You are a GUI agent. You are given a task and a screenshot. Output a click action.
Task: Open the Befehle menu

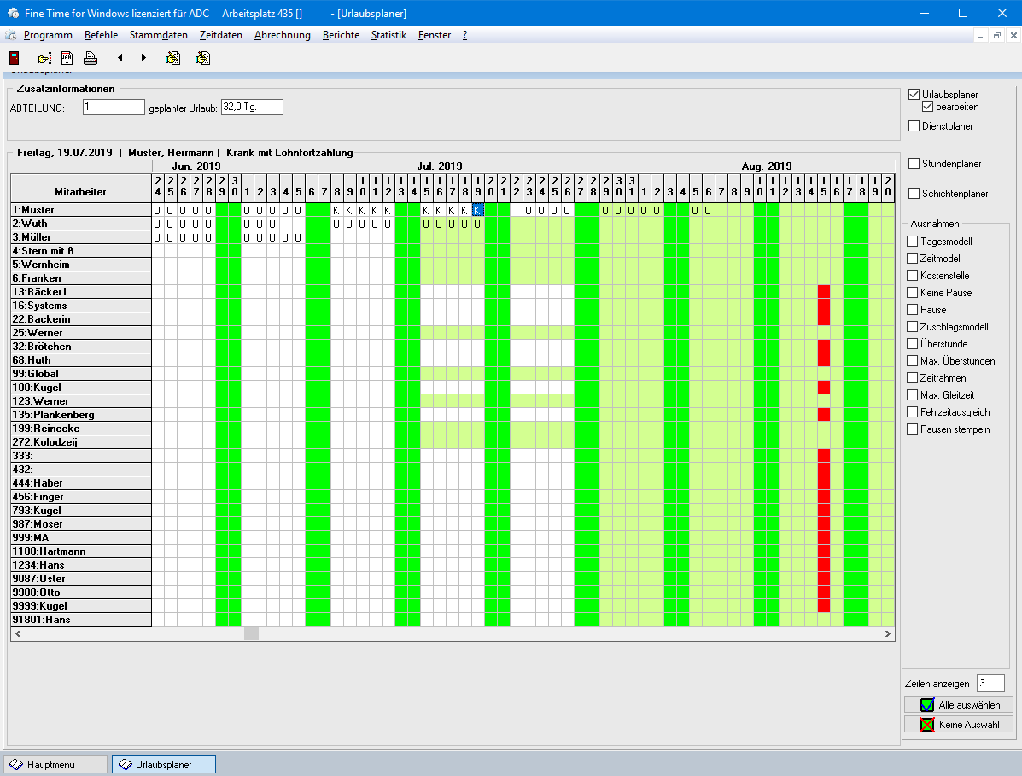[x=101, y=35]
